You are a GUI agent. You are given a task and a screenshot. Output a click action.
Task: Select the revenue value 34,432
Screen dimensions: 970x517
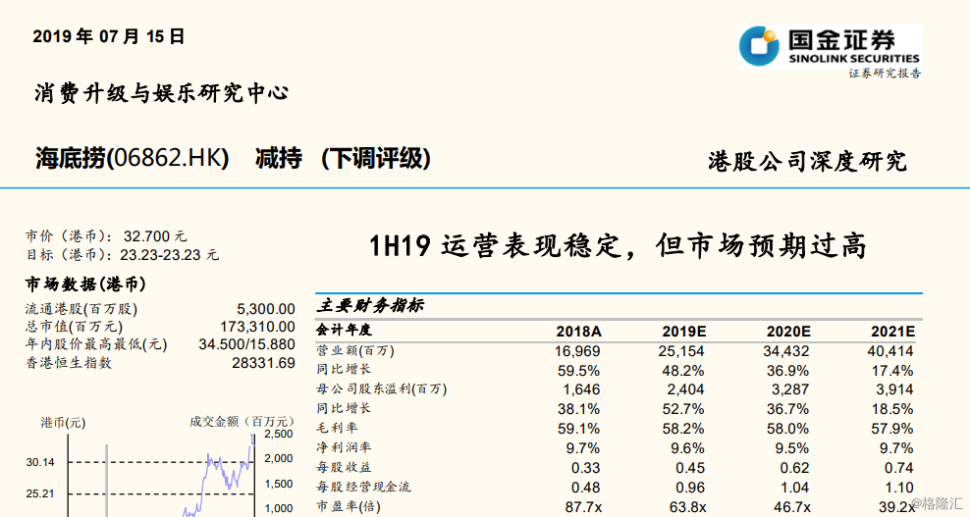click(785, 351)
